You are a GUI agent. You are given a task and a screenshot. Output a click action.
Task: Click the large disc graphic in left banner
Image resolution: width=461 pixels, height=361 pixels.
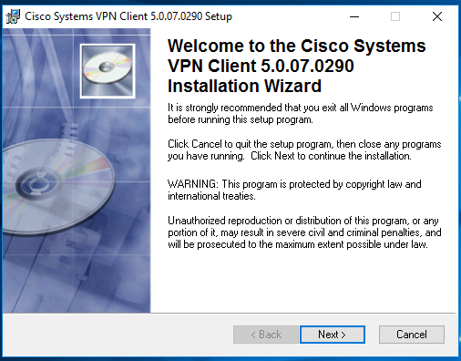(x=57, y=185)
